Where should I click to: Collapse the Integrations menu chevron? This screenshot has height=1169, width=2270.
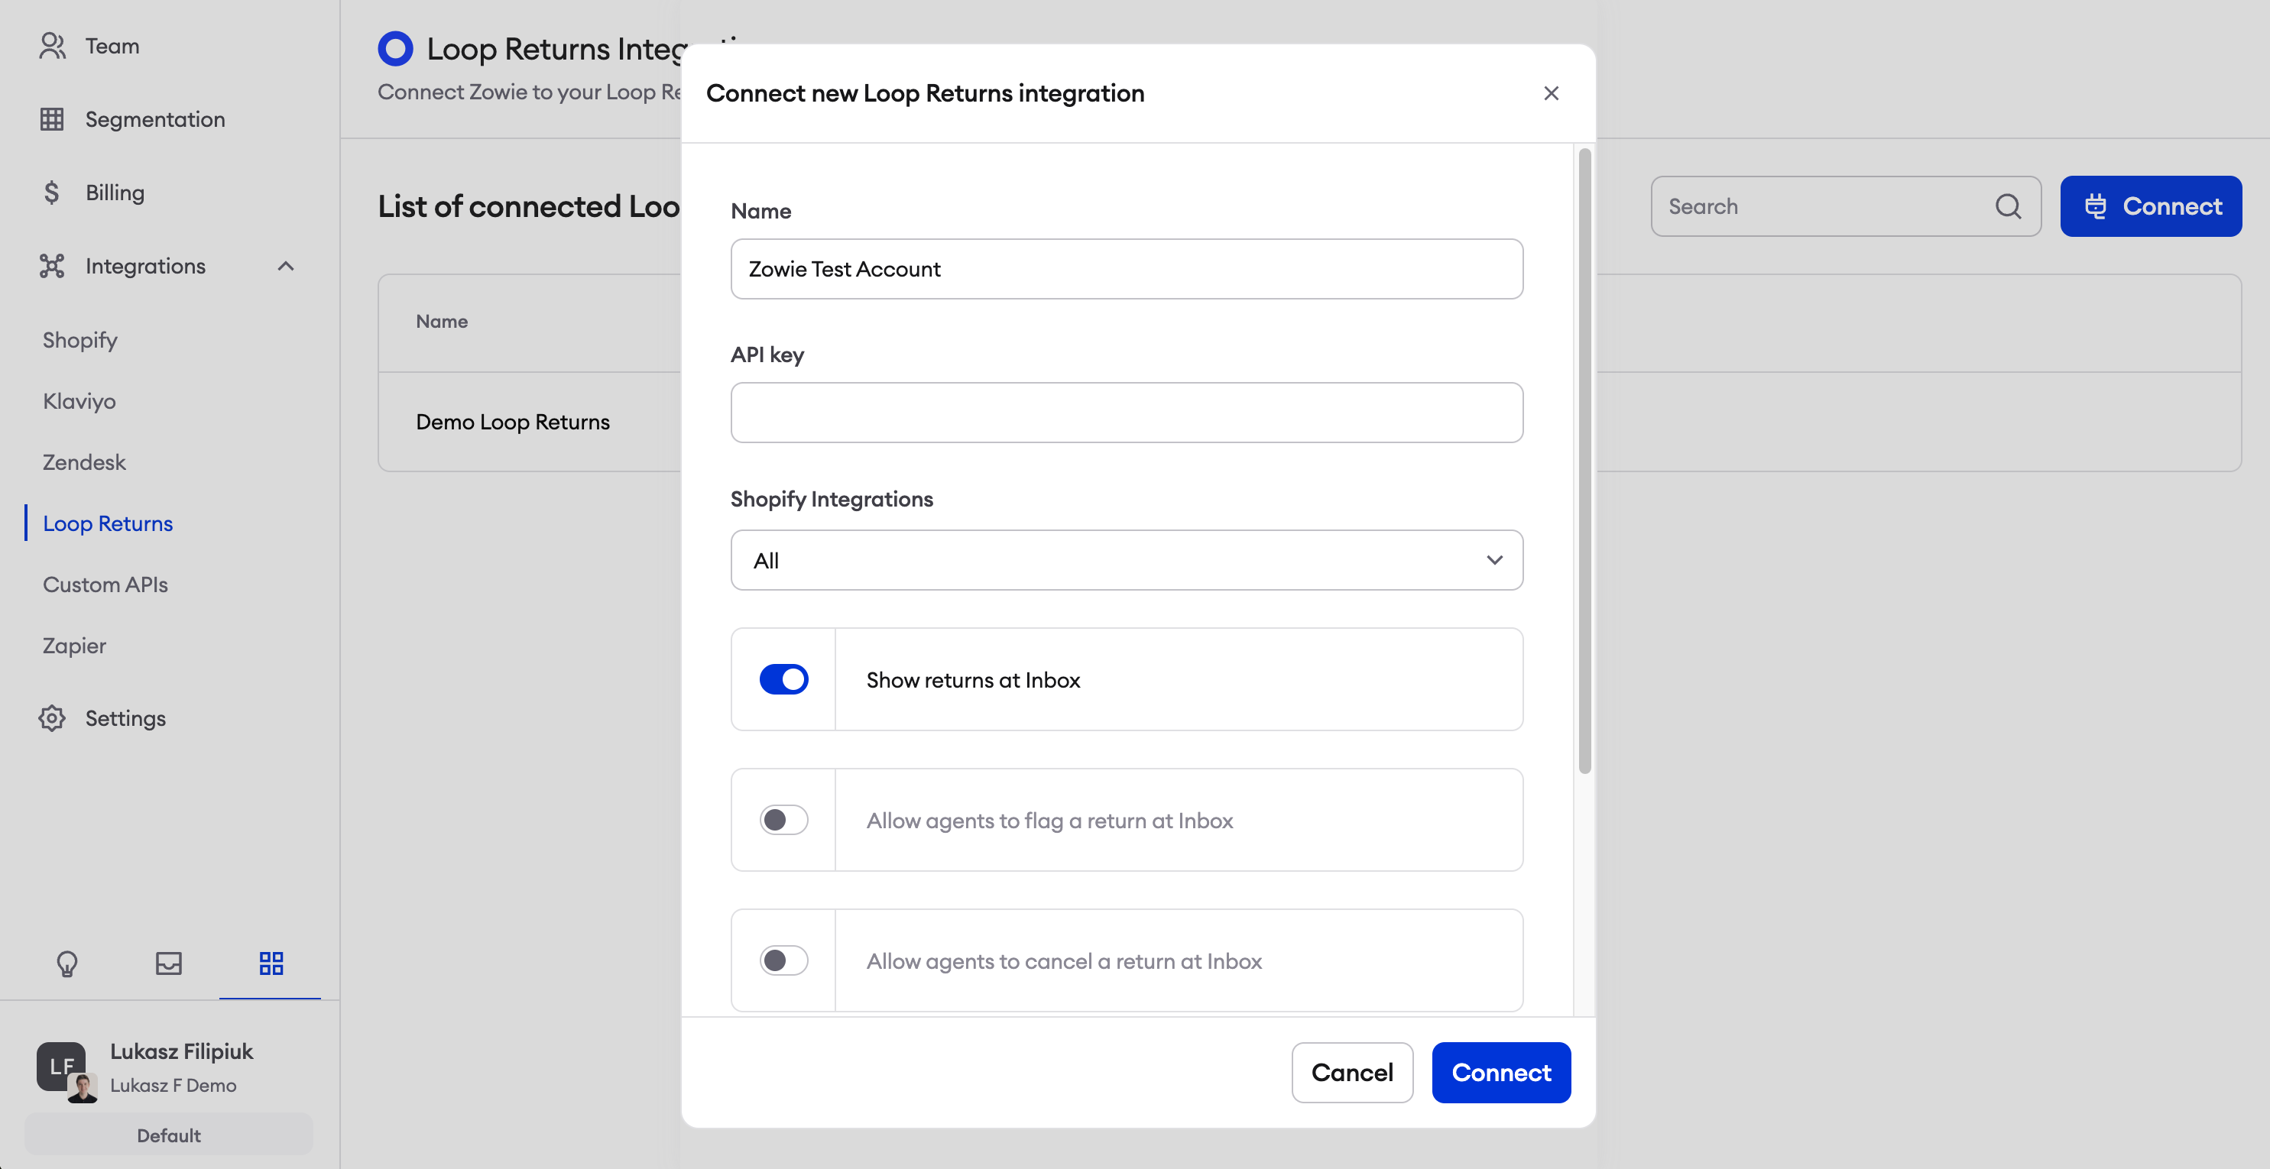click(286, 265)
